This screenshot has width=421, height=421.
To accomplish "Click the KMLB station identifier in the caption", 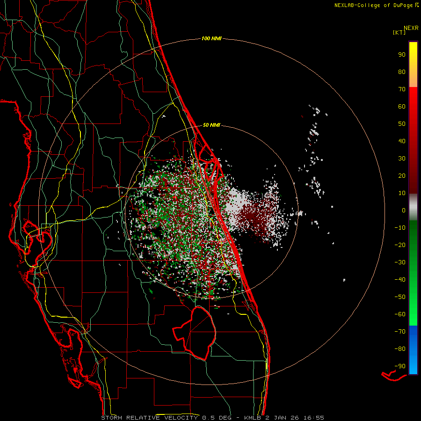I will (x=252, y=418).
